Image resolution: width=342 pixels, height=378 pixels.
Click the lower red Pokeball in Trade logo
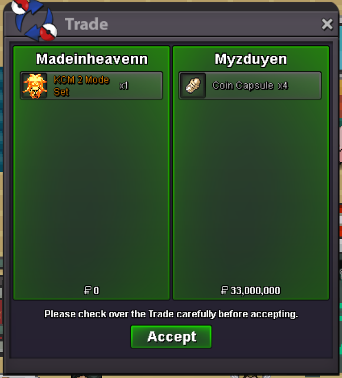tap(48, 32)
